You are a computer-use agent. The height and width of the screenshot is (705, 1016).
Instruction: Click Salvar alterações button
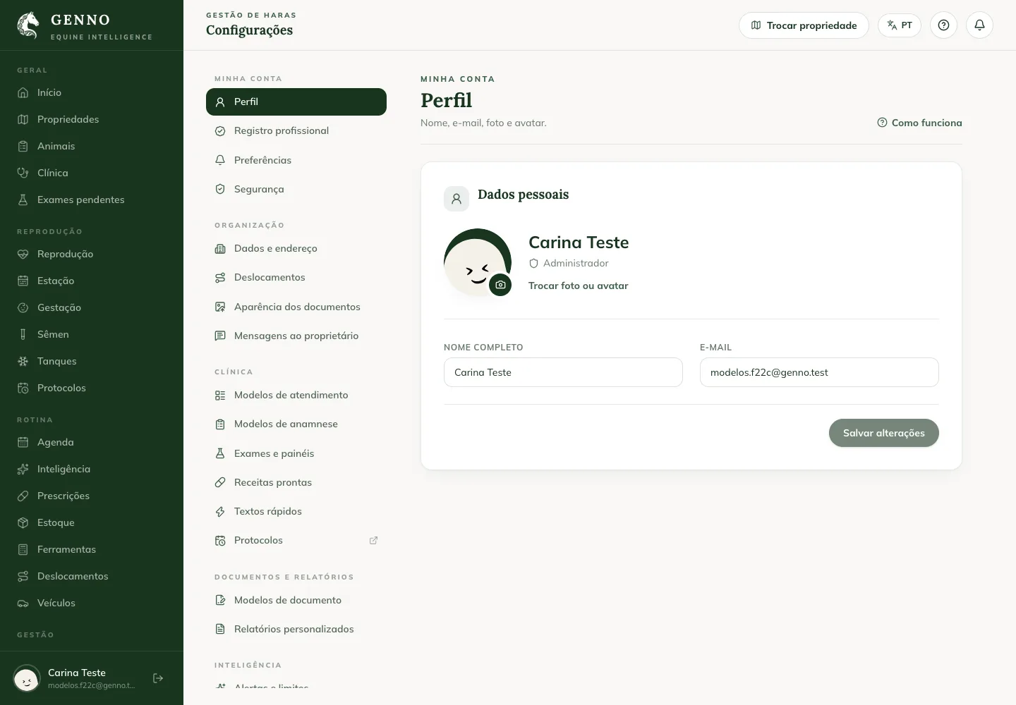tap(883, 433)
